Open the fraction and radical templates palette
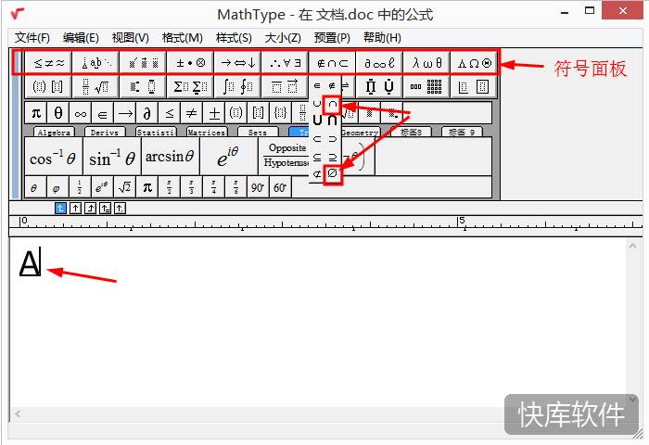The image size is (649, 445). pyautogui.click(x=95, y=87)
